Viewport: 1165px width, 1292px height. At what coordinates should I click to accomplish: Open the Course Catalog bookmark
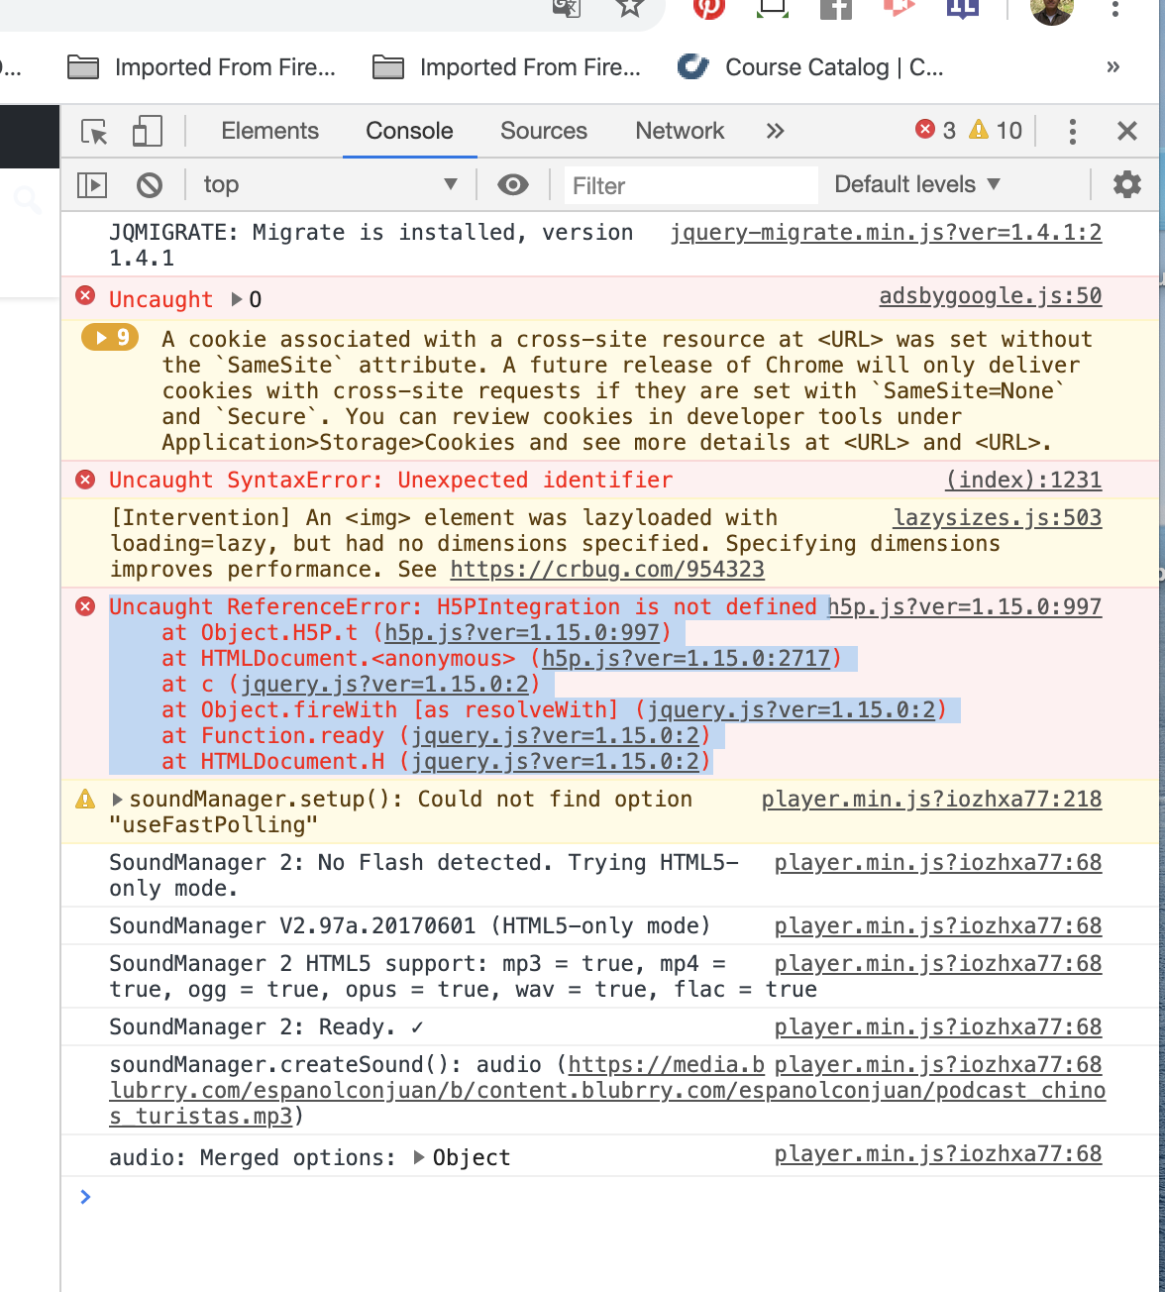click(810, 67)
